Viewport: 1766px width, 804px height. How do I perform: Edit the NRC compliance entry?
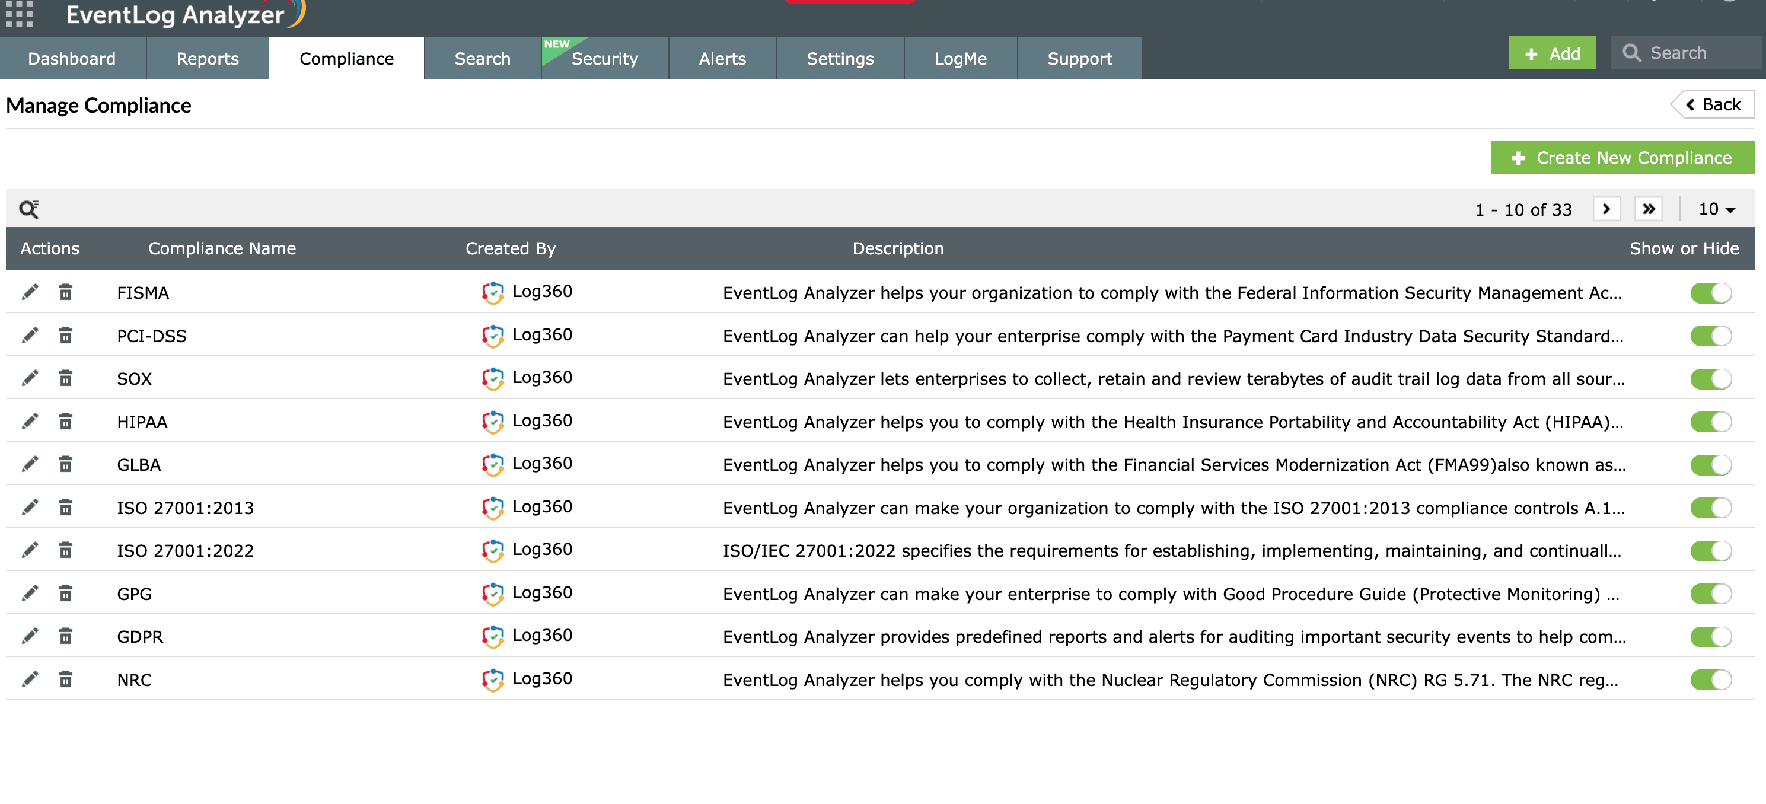click(30, 680)
